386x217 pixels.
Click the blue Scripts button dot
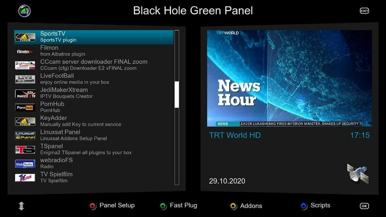coord(304,206)
